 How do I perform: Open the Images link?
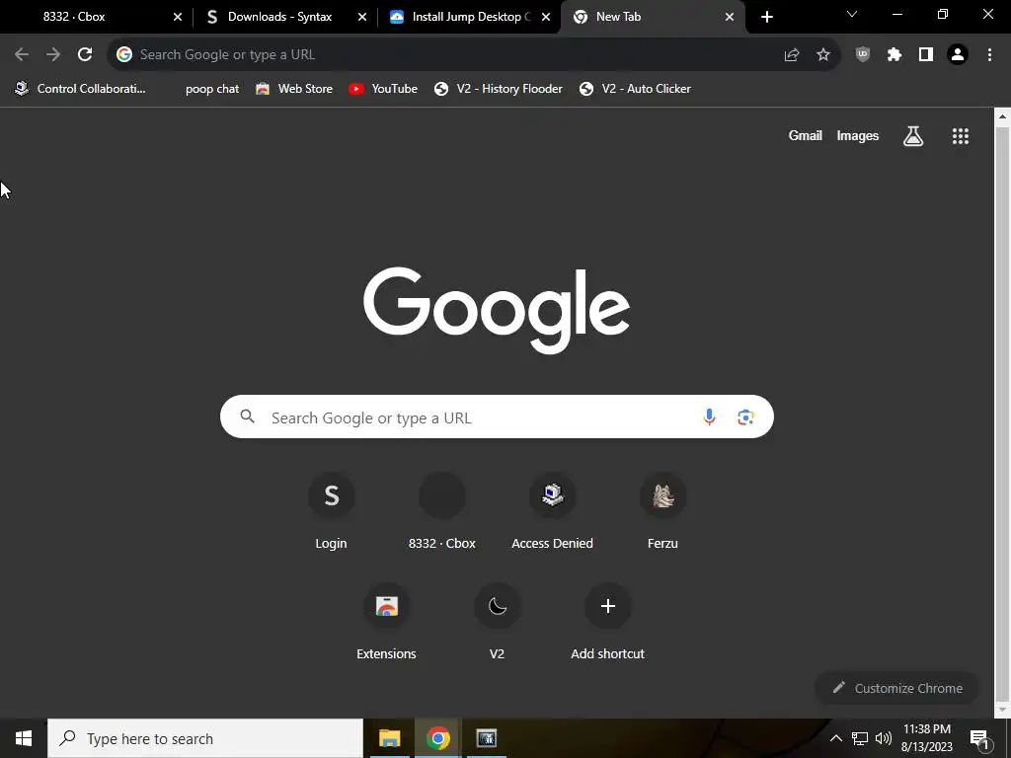(x=858, y=135)
